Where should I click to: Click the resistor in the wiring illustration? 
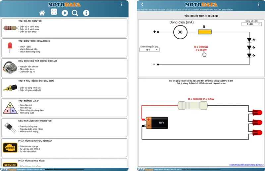192,106
